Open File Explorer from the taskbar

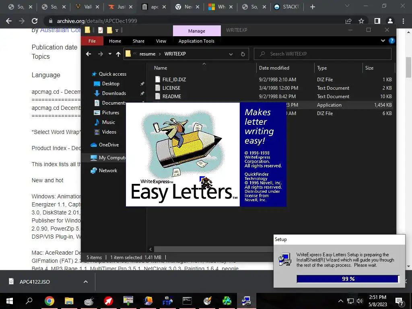(x=69, y=301)
